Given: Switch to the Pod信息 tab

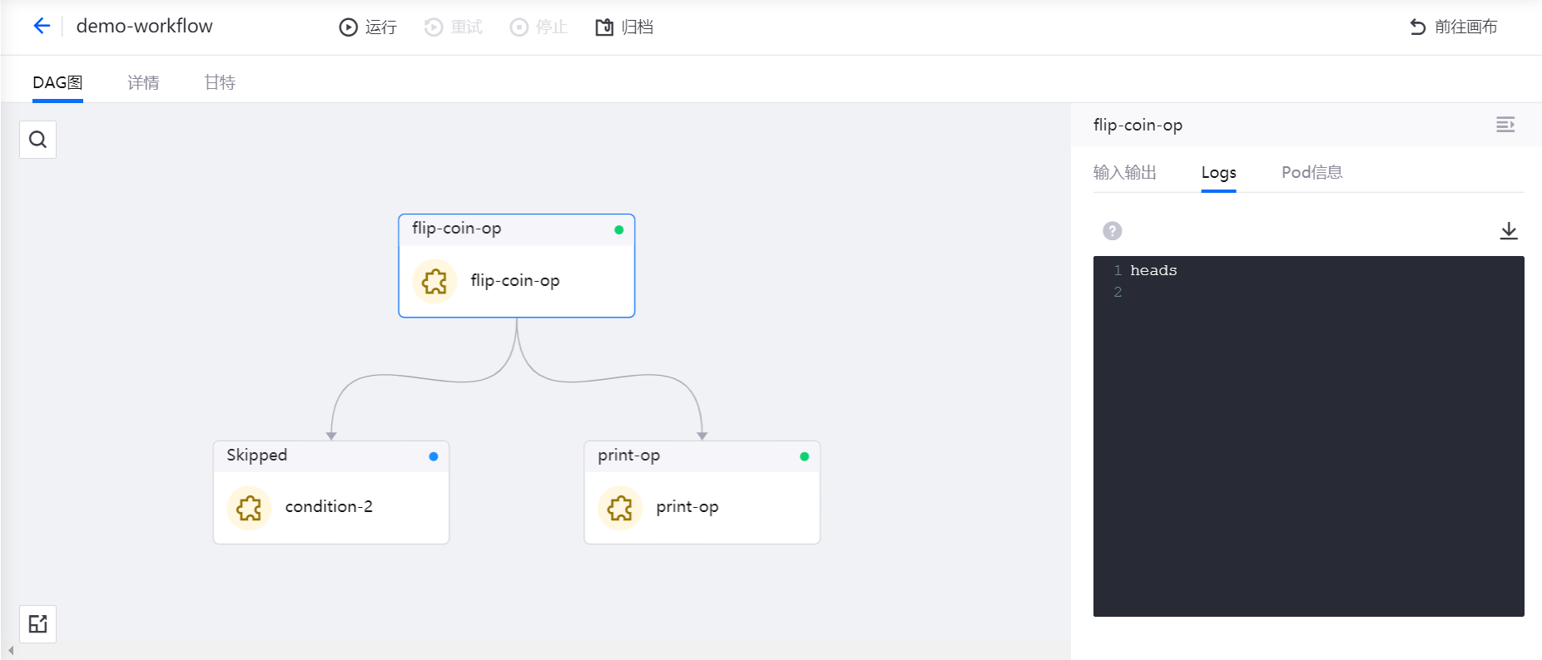Looking at the screenshot, I should click(x=1311, y=172).
